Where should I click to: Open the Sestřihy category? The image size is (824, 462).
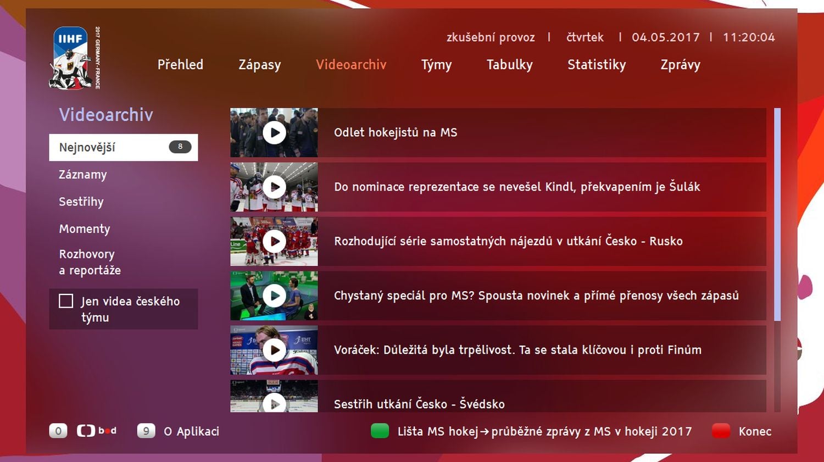pyautogui.click(x=81, y=202)
